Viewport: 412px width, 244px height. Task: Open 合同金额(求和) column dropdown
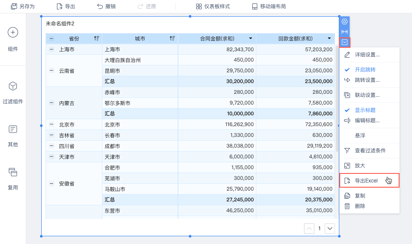(x=251, y=38)
